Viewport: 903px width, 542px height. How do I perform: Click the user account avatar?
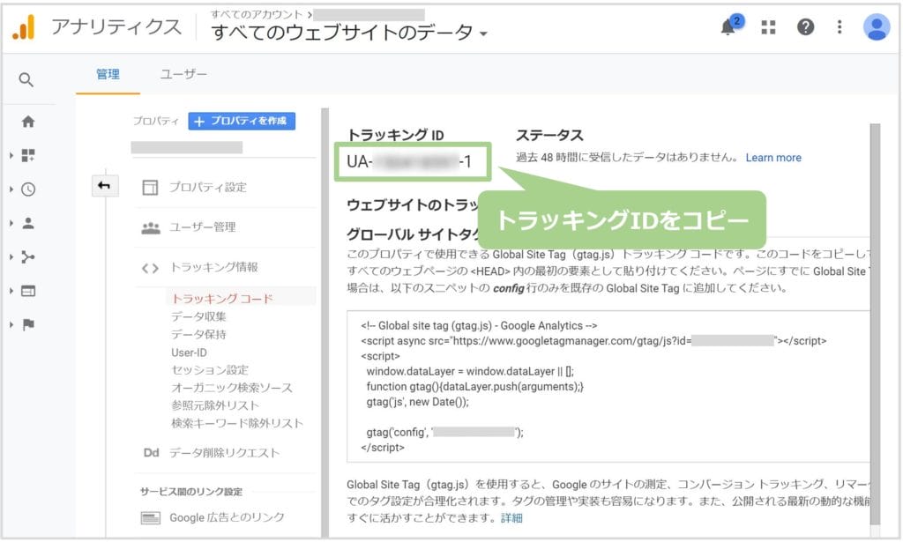[x=877, y=26]
